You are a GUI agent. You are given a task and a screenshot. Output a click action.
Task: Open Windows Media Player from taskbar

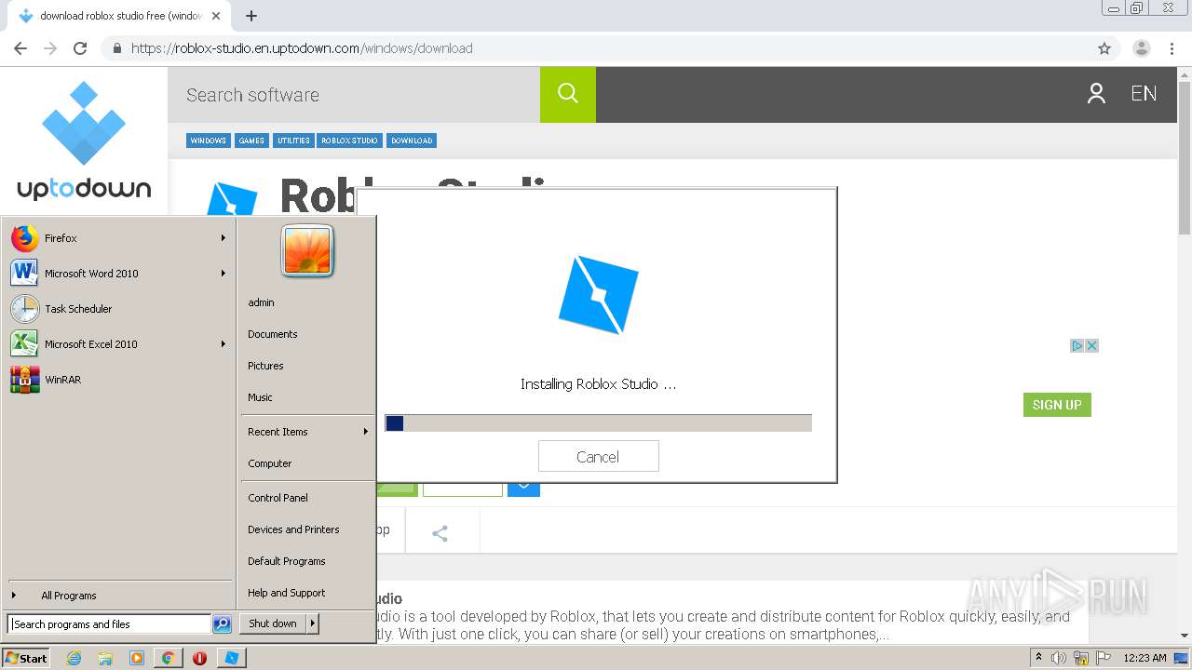[137, 658]
